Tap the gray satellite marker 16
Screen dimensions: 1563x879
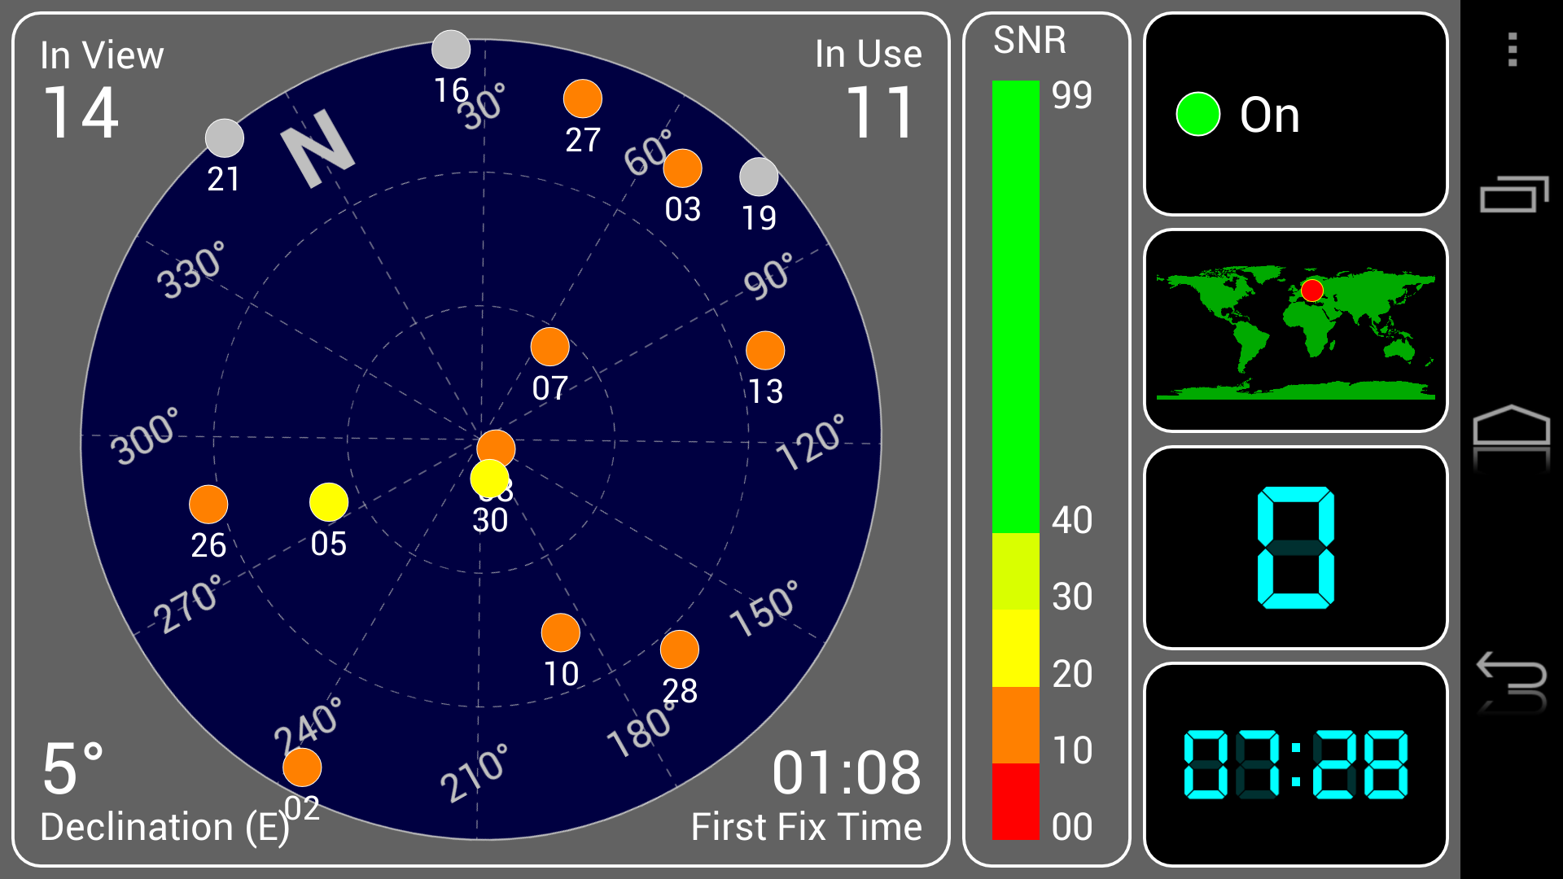point(451,50)
